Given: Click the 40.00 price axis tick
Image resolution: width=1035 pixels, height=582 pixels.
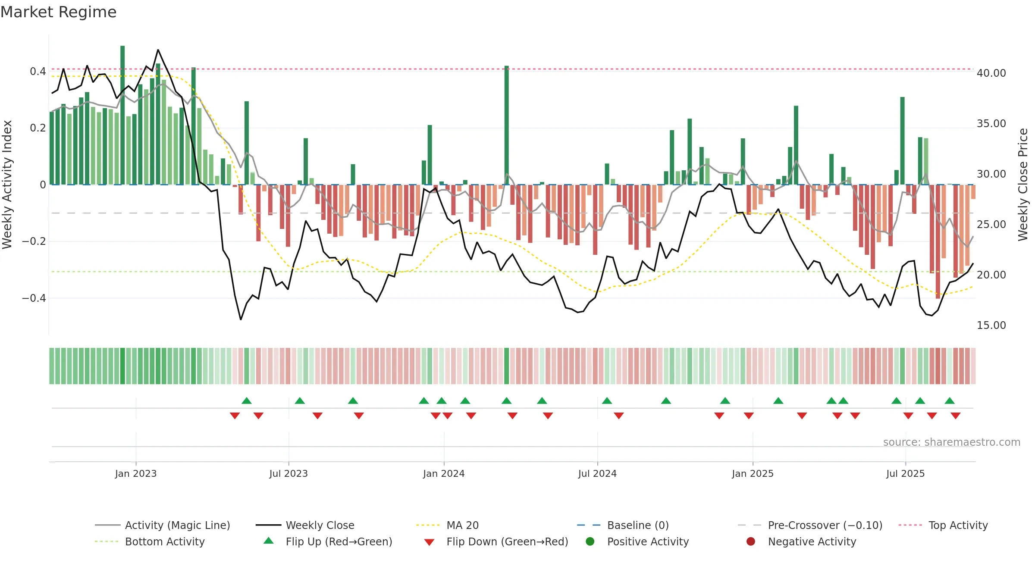Looking at the screenshot, I should click(x=991, y=73).
